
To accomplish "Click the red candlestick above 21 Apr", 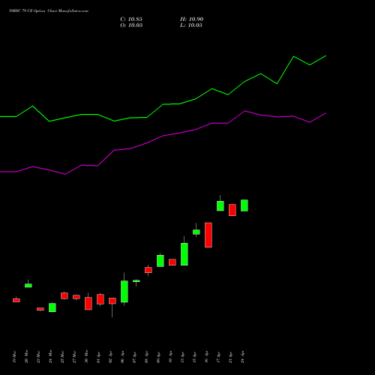I will (x=232, y=210).
